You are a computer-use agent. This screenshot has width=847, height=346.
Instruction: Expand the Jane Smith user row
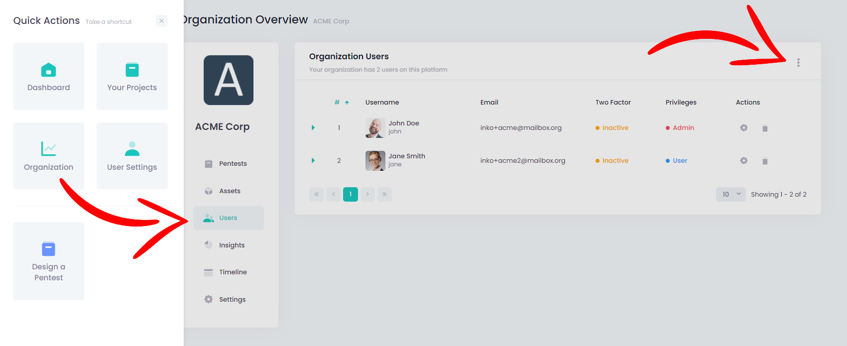tap(313, 161)
